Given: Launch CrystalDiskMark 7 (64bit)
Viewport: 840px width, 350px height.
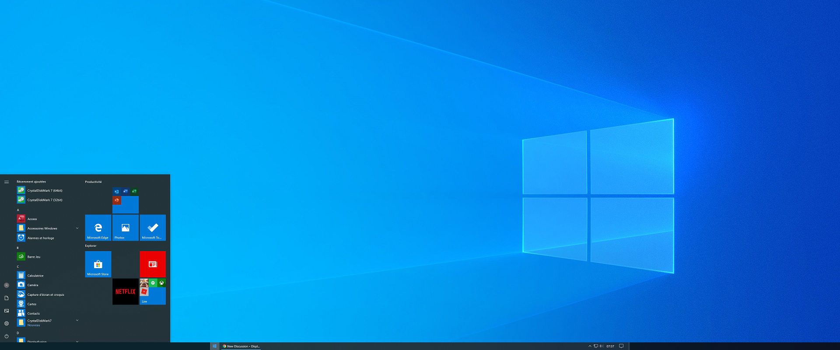Looking at the screenshot, I should click(x=45, y=190).
